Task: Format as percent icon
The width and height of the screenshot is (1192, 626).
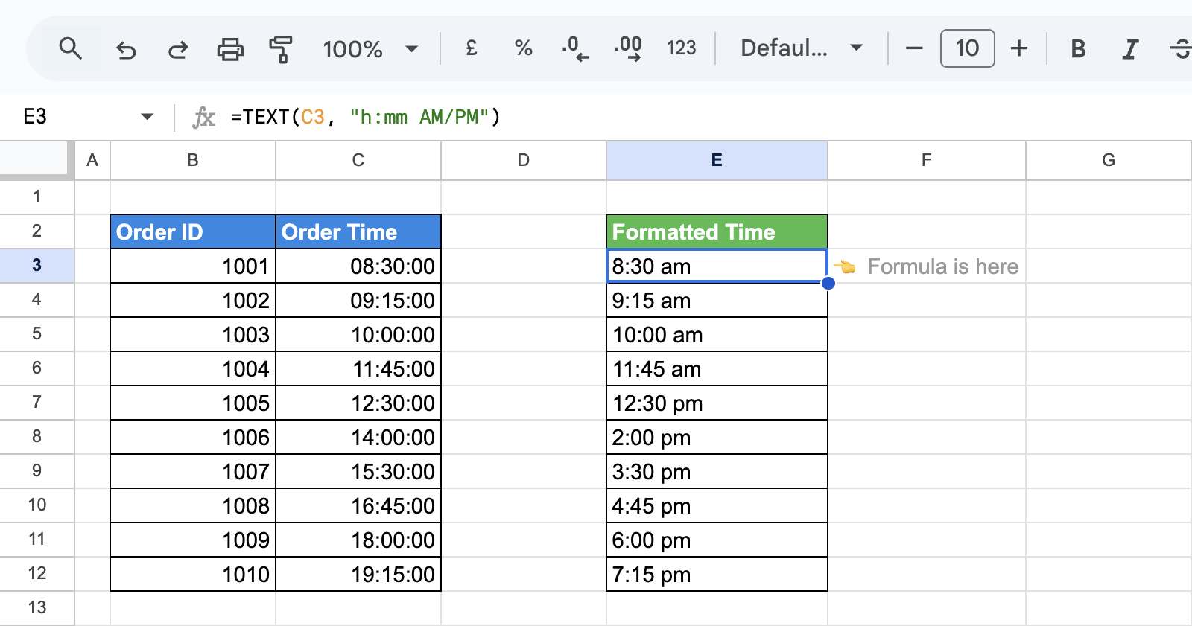Action: 523,49
